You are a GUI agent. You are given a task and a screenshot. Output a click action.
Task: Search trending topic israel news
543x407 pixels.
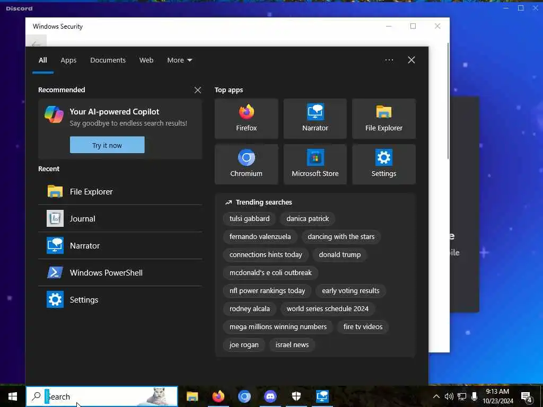click(x=292, y=344)
